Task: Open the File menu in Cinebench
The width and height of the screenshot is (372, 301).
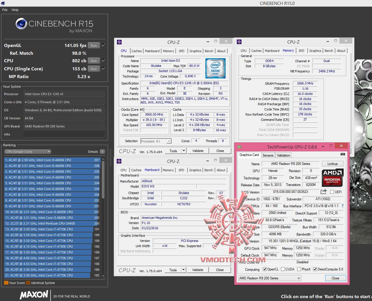Action: pyautogui.click(x=5, y=10)
